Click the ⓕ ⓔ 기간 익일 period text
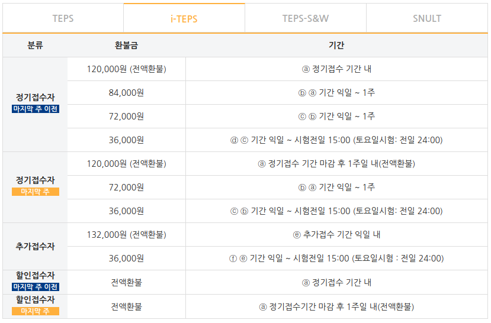The height and width of the screenshot is (323, 491). [x=336, y=259]
